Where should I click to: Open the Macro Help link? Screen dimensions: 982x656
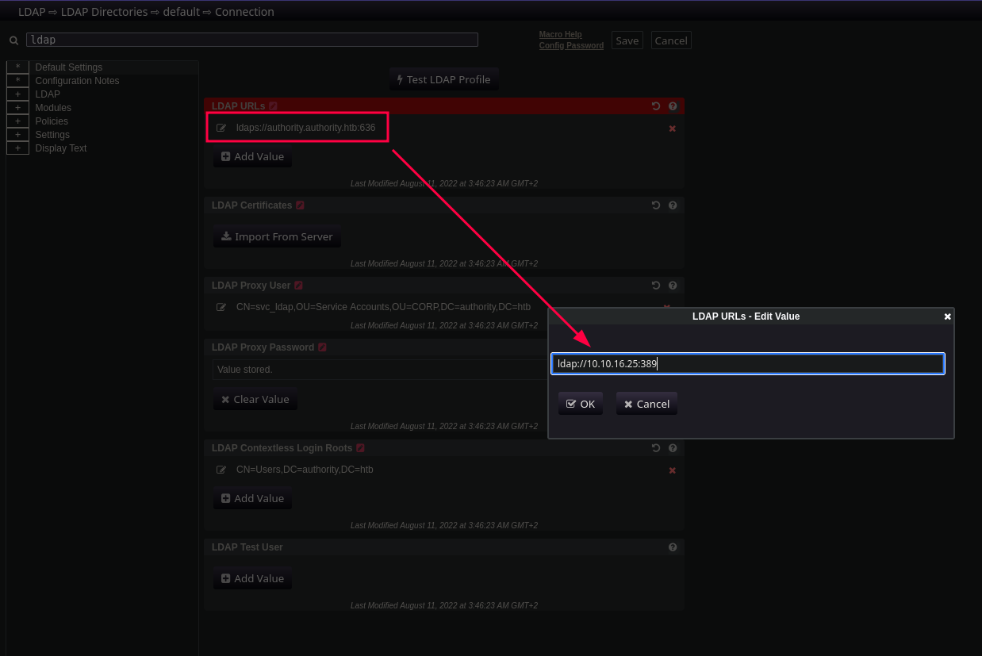point(560,34)
